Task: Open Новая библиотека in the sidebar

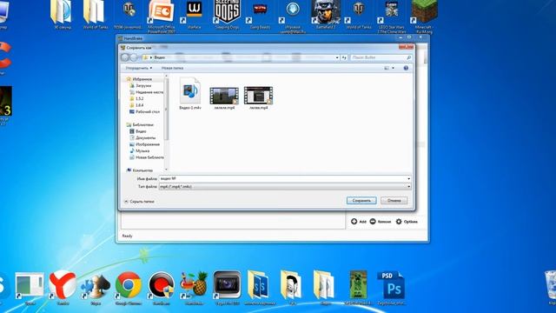Action: click(147, 157)
